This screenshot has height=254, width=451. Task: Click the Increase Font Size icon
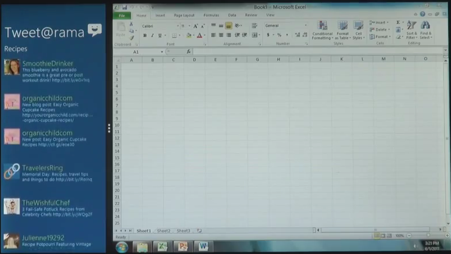click(195, 26)
